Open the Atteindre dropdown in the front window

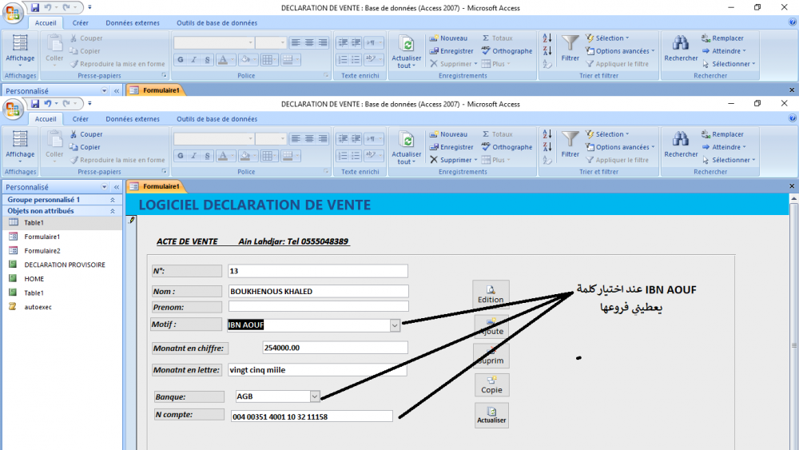(x=724, y=147)
